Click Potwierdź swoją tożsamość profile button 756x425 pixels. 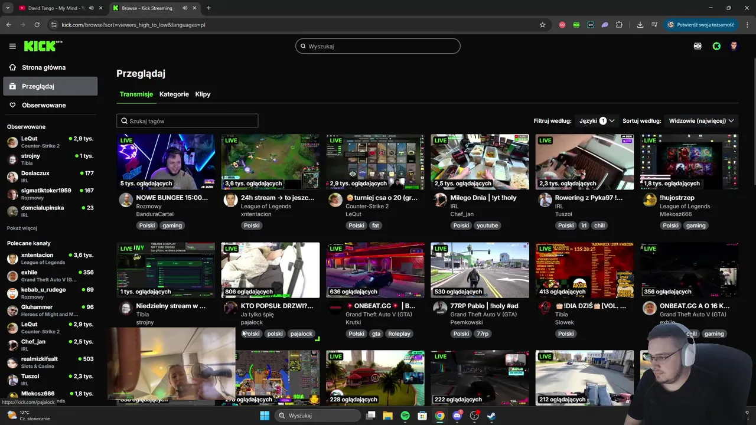pyautogui.click(x=701, y=25)
